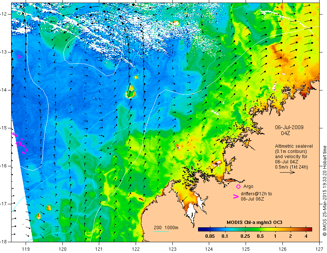
Task: Click the 'Altimetric sealevel' caption
Action: (x=294, y=146)
